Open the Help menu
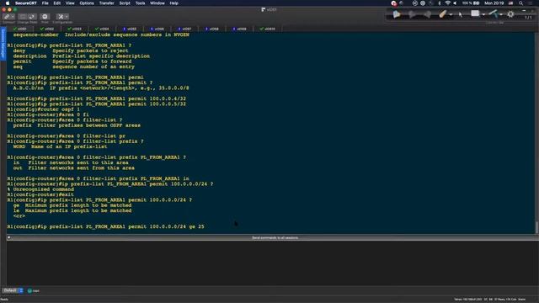 pos(174,3)
